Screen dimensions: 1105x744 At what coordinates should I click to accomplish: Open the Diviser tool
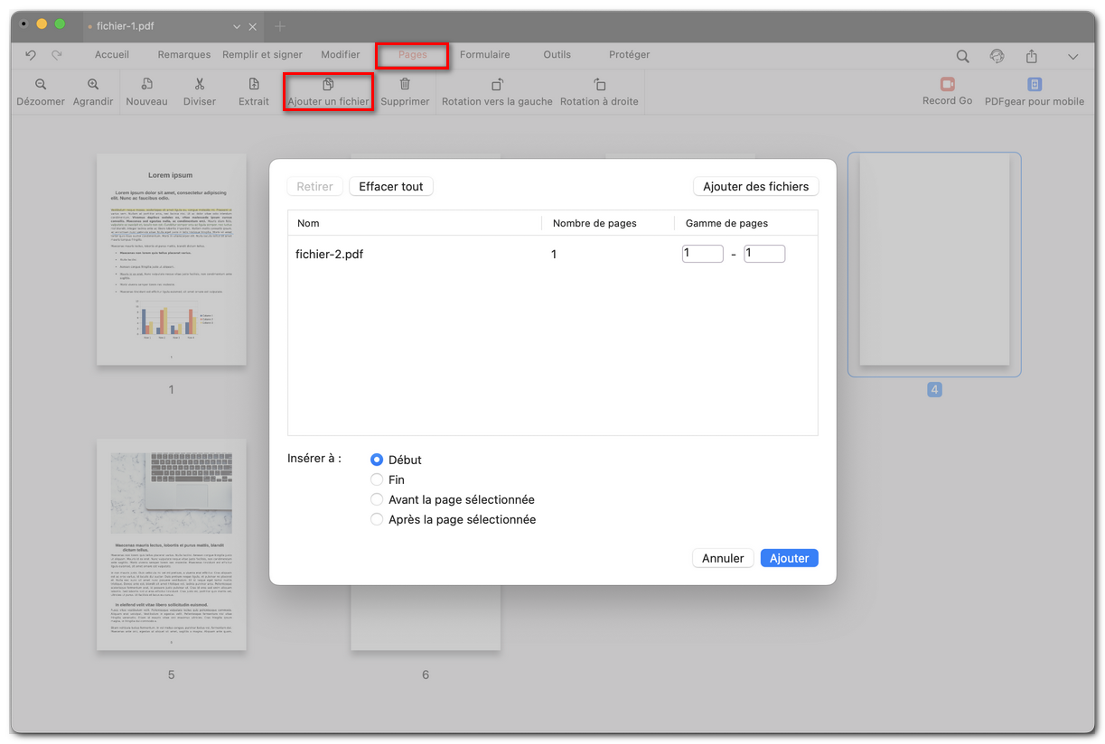coord(199,90)
